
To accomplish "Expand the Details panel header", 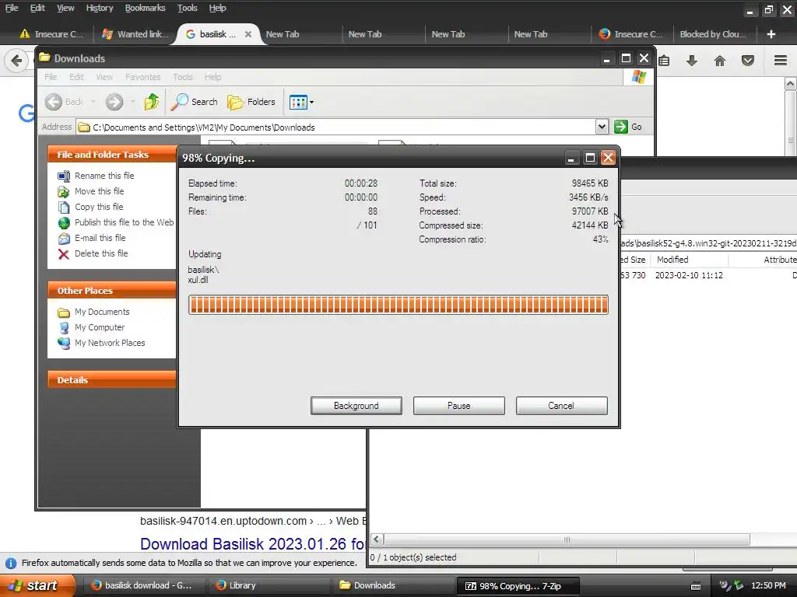I will pos(112,379).
